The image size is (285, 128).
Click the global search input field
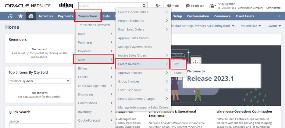tap(110, 6)
